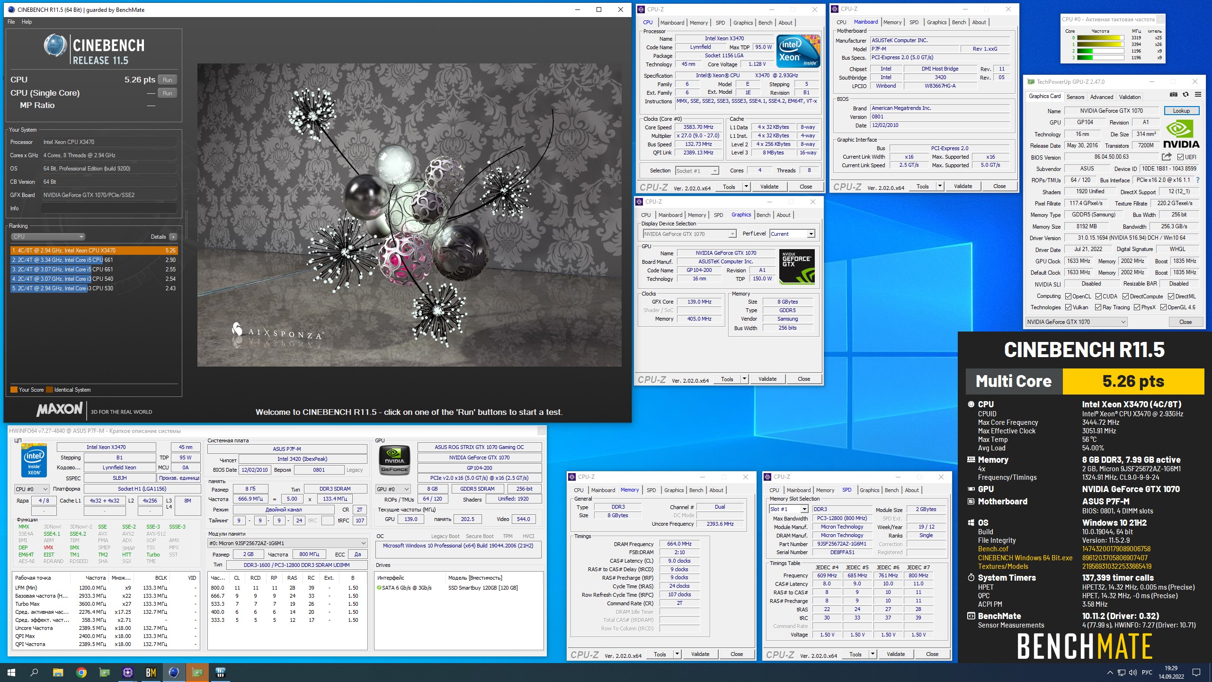This screenshot has width=1212, height=682.
Task: Click the volume speaker tray icon
Action: pos(1133,673)
